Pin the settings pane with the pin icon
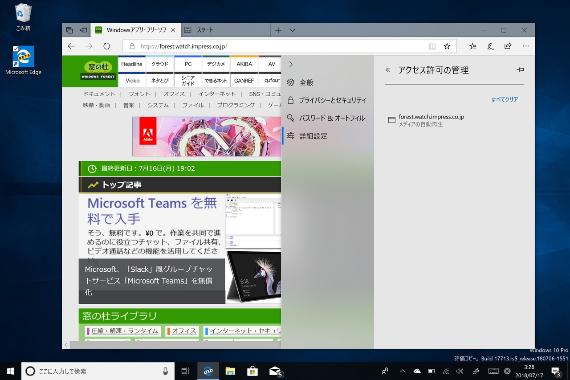Image resolution: width=570 pixels, height=380 pixels. (x=520, y=69)
